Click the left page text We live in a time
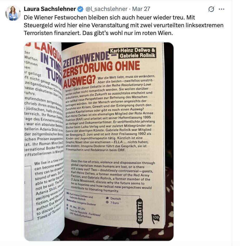The width and height of the screenshot is (240, 246). [49, 188]
